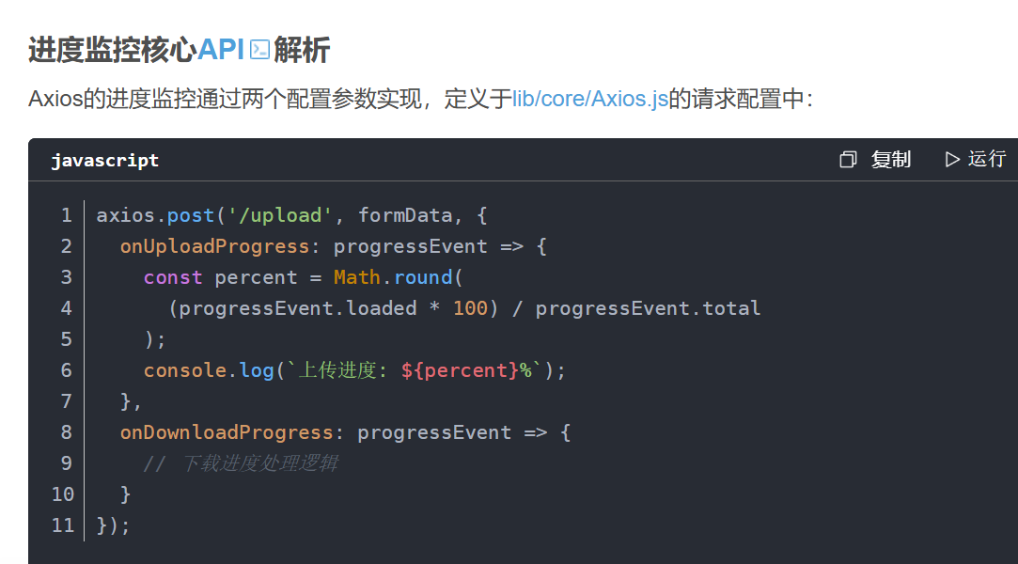The width and height of the screenshot is (1018, 564).
Task: Open the lib/core/Axios.js link
Action: click(x=590, y=97)
